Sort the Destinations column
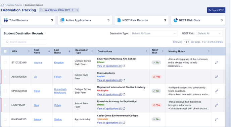 point(146,51)
